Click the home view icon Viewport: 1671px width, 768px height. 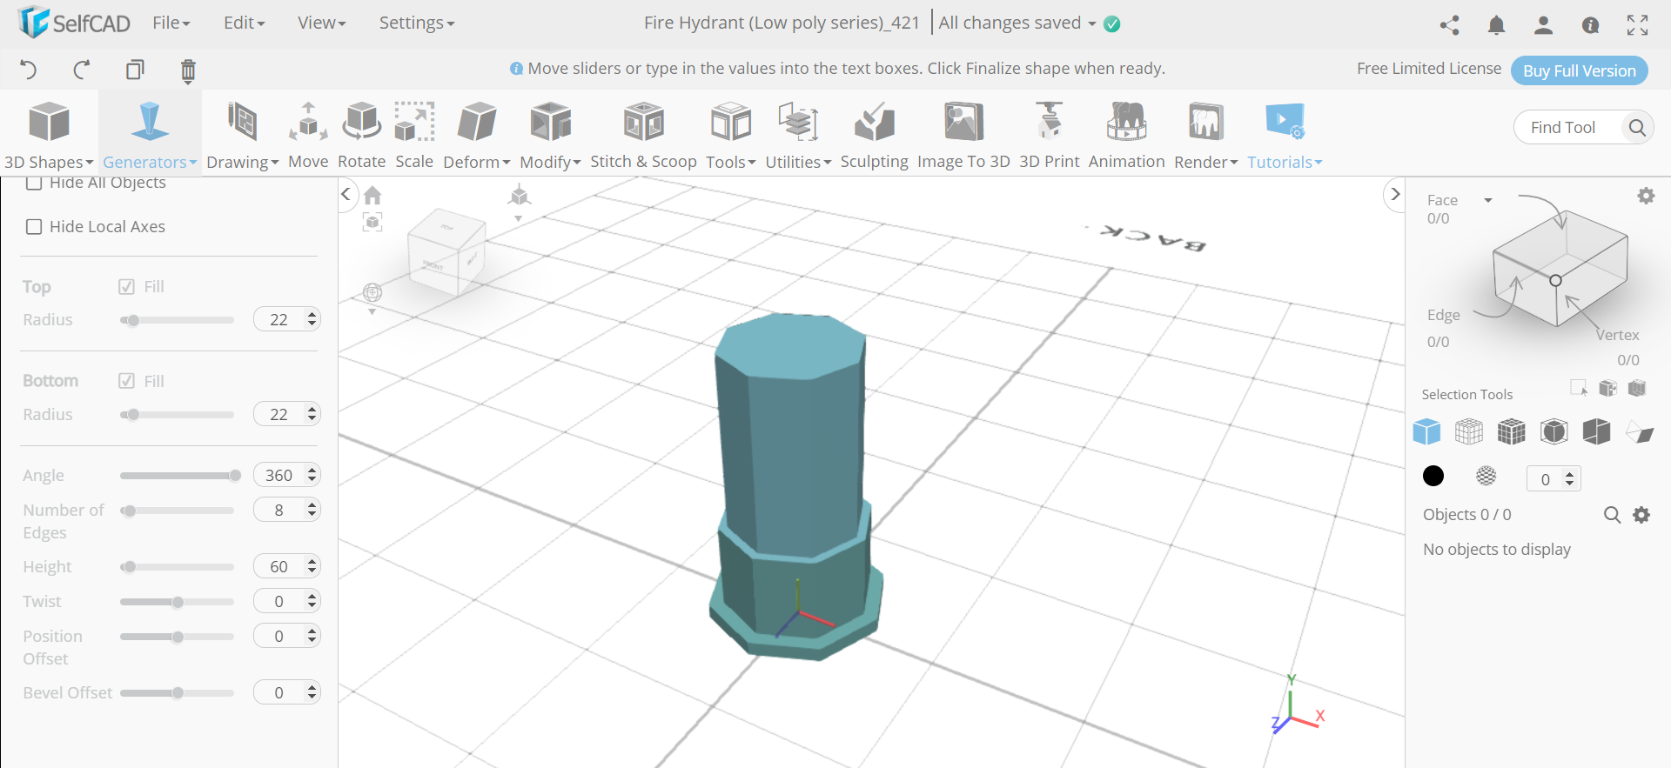(372, 195)
